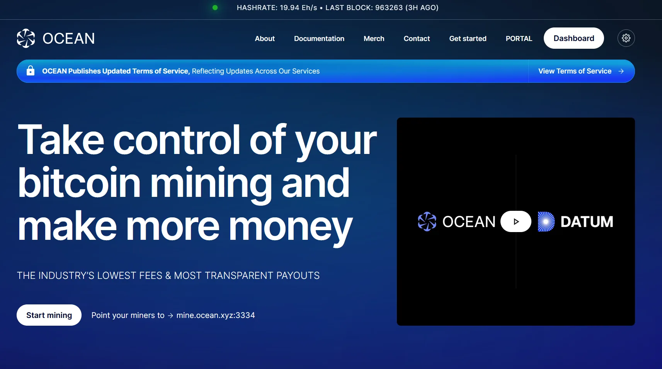Screen dimensions: 662x369
Task: Open the Merch store link
Action: coord(374,39)
